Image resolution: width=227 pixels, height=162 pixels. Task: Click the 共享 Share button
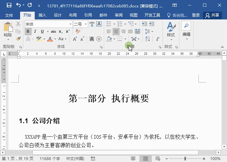pos(212,15)
